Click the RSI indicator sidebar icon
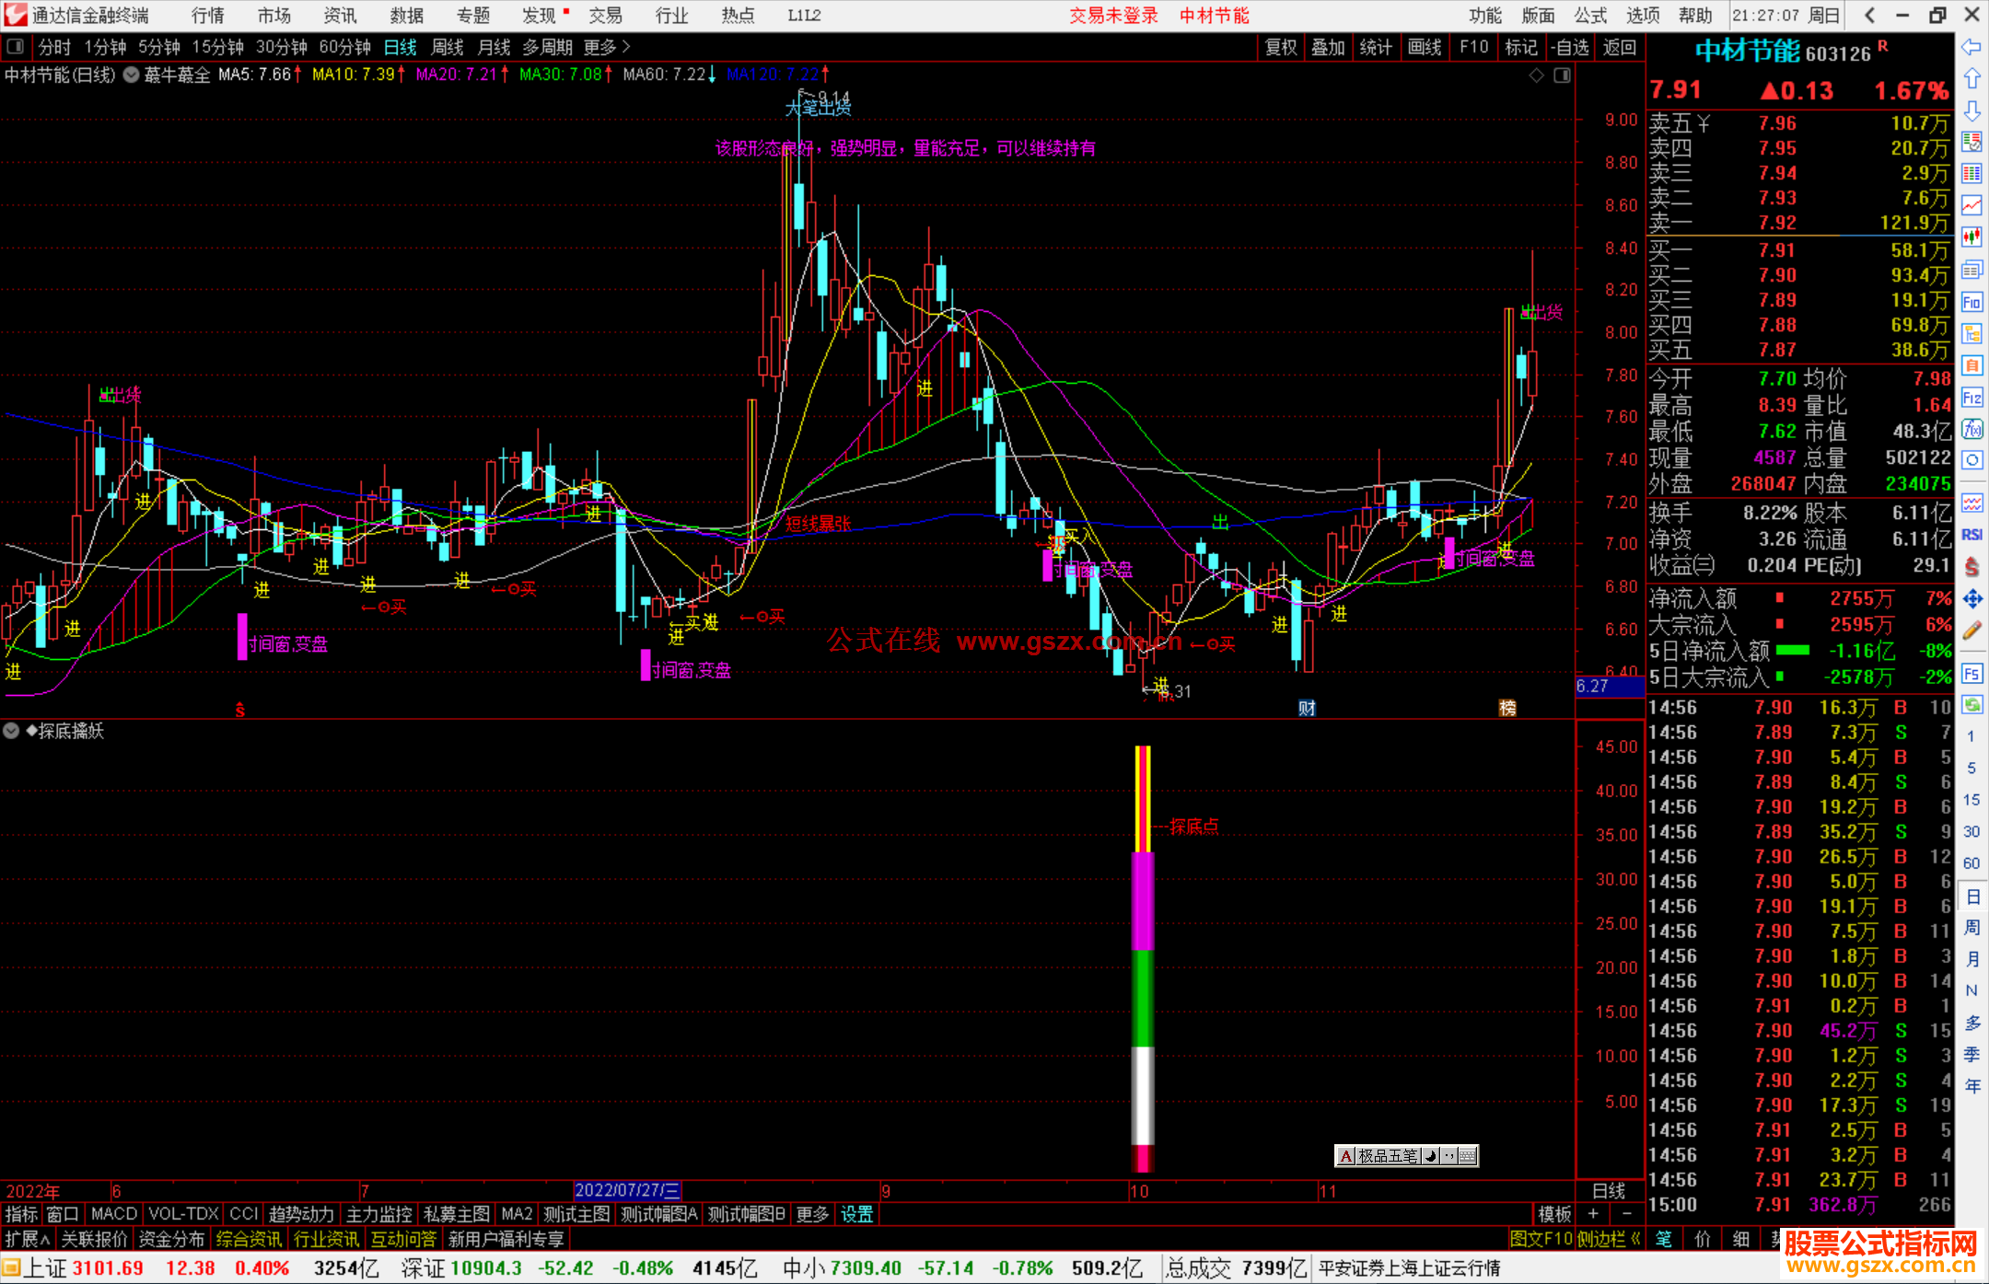 [x=1972, y=535]
